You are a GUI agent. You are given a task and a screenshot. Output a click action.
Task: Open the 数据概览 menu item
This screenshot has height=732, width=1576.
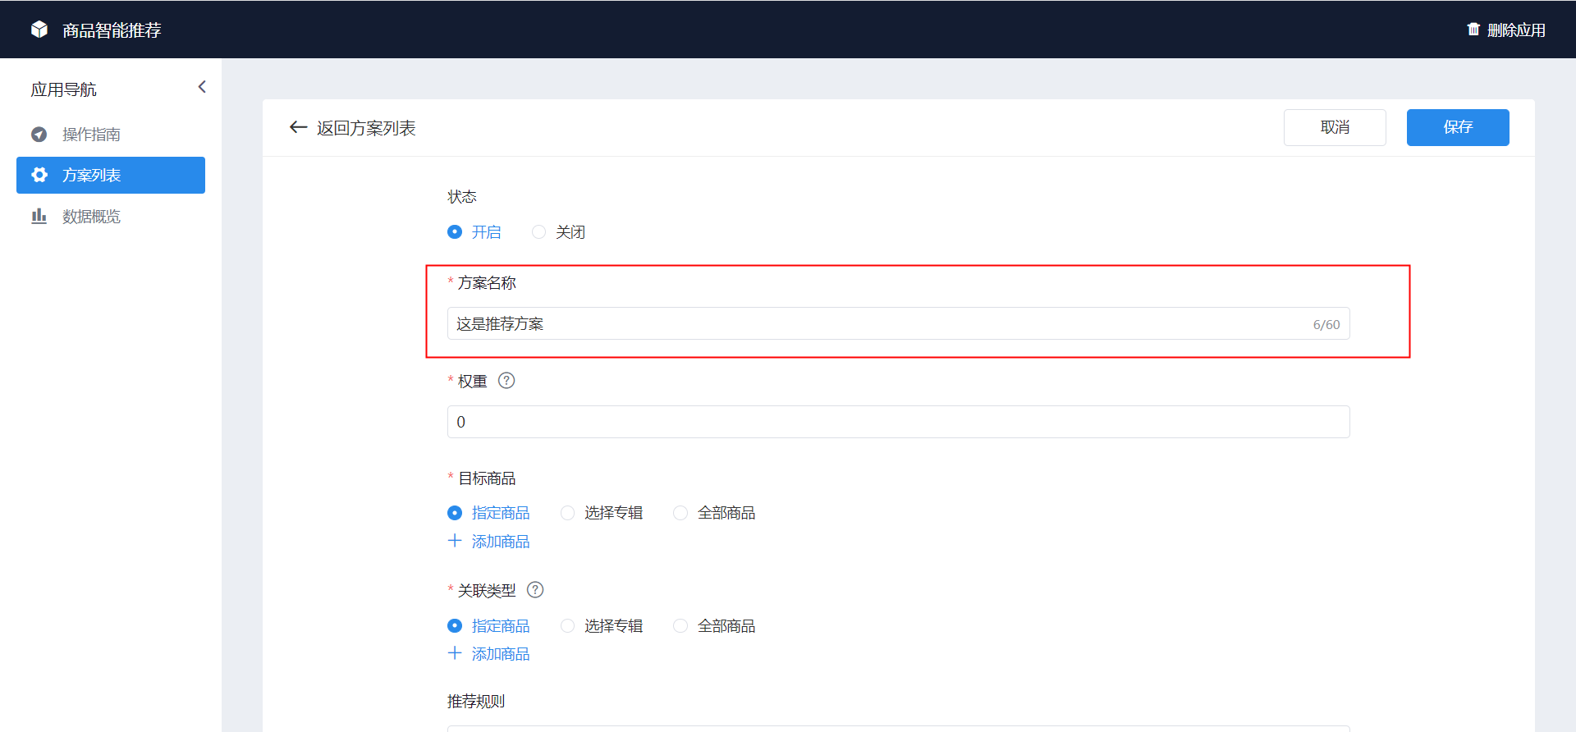tap(111, 216)
